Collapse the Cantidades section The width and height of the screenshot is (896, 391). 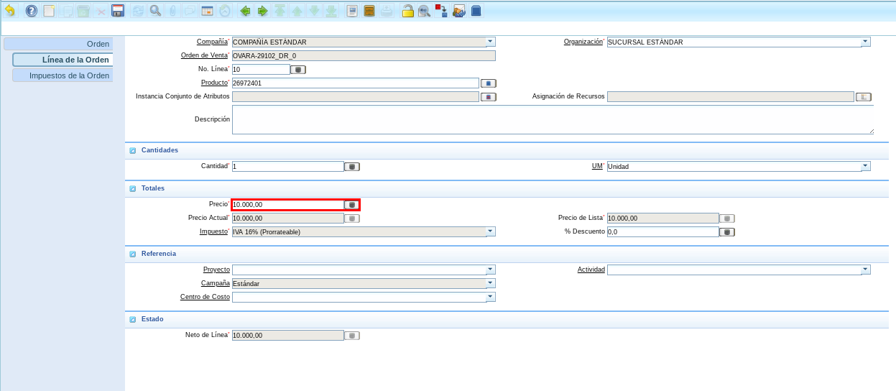[x=132, y=151]
